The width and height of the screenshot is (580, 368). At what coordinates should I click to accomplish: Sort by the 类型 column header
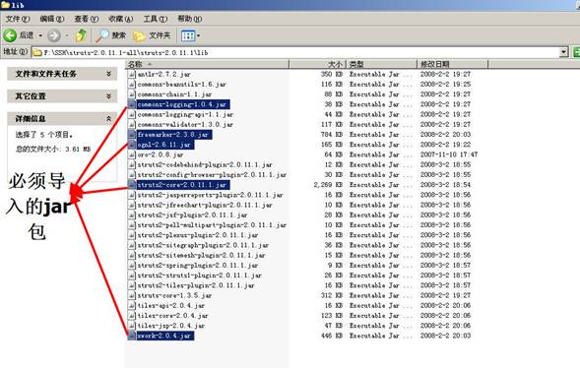[x=381, y=64]
